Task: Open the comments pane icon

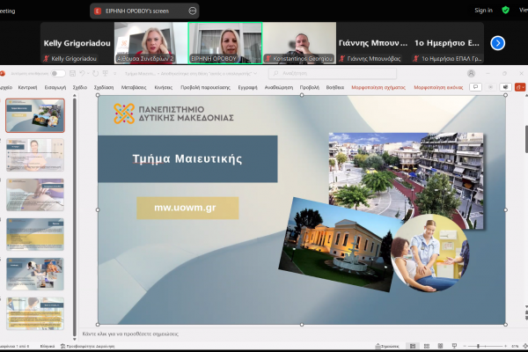Action: 475,87
